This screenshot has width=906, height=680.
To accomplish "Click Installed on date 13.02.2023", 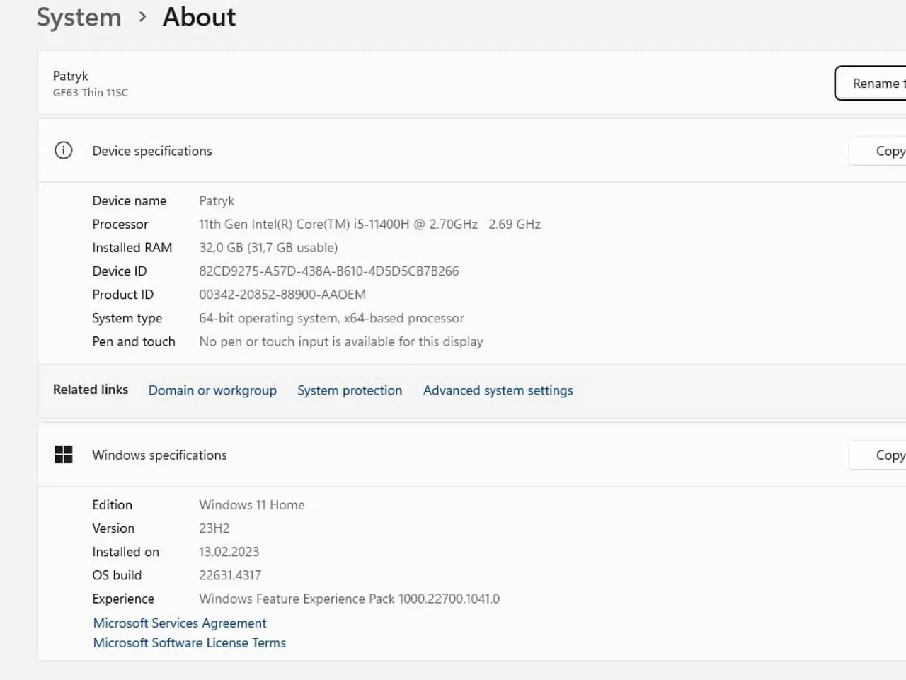I will coord(229,552).
